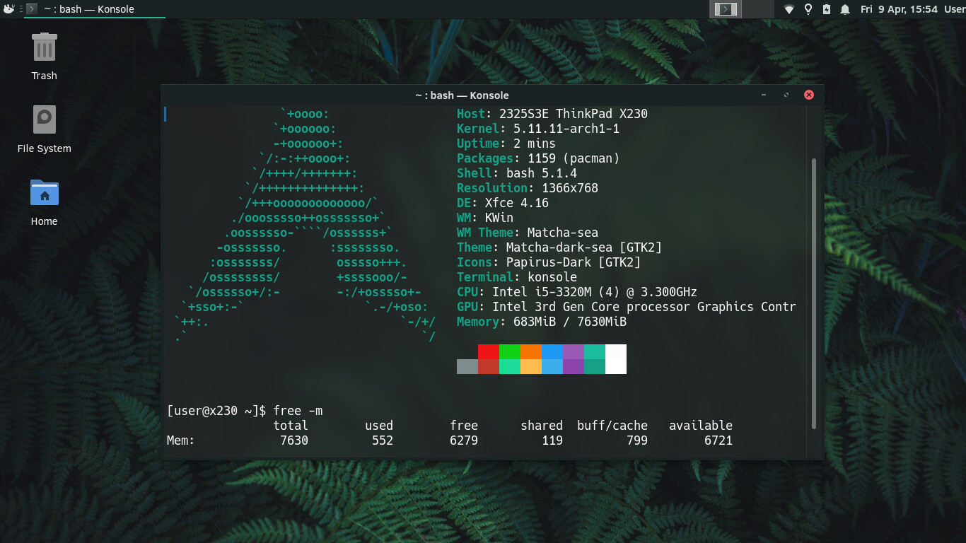This screenshot has height=543, width=966.
Task: Click the 'free -m' command at the prompt
Action: click(x=298, y=411)
